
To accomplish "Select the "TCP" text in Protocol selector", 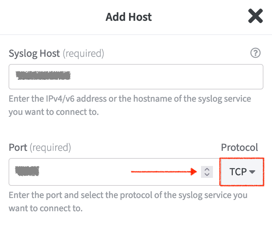I will point(238,172).
